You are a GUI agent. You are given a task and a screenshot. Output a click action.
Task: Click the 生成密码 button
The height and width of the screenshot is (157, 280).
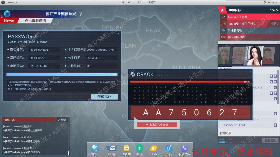pyautogui.click(x=104, y=97)
